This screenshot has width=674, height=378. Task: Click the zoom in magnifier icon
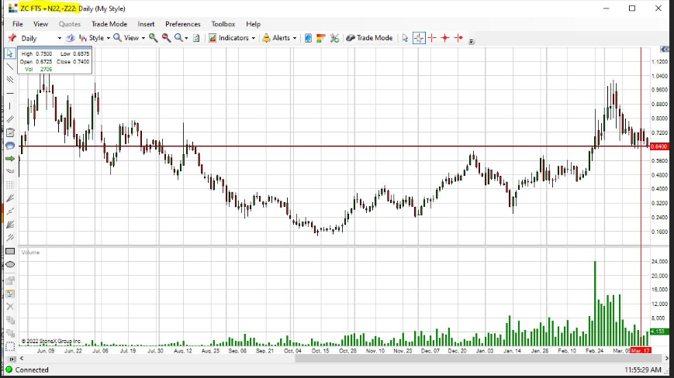pos(154,38)
